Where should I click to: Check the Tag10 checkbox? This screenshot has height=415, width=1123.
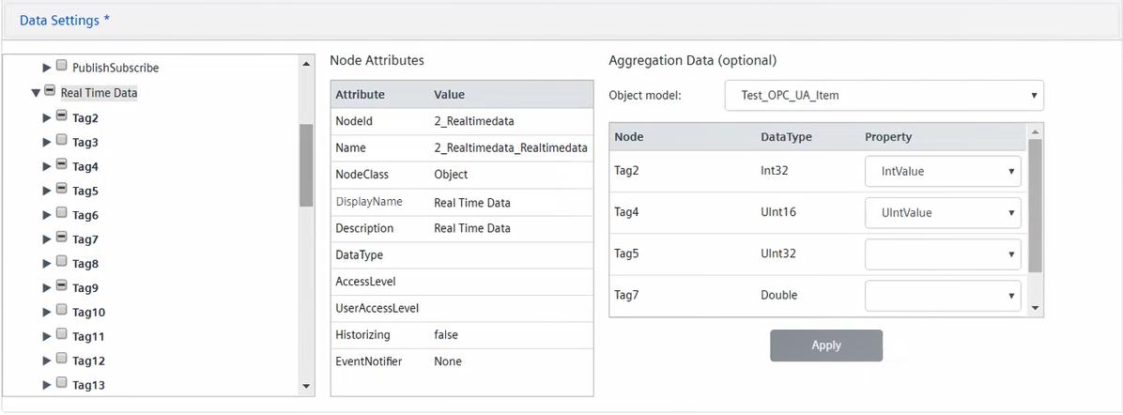point(61,311)
